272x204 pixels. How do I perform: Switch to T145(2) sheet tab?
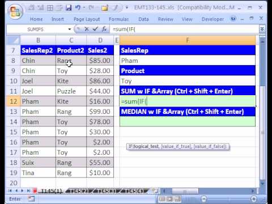click(79, 191)
